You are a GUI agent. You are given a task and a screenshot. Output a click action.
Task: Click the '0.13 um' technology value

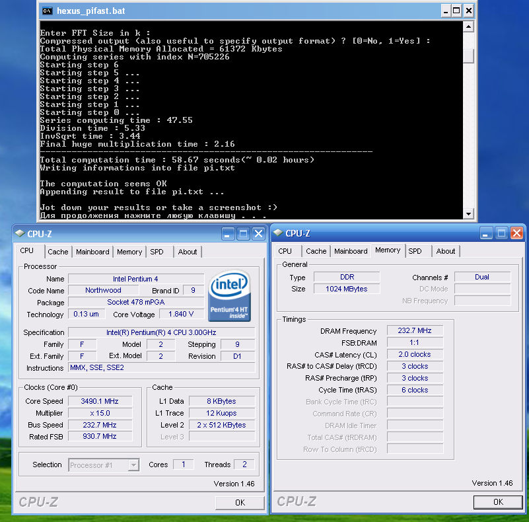pos(87,314)
